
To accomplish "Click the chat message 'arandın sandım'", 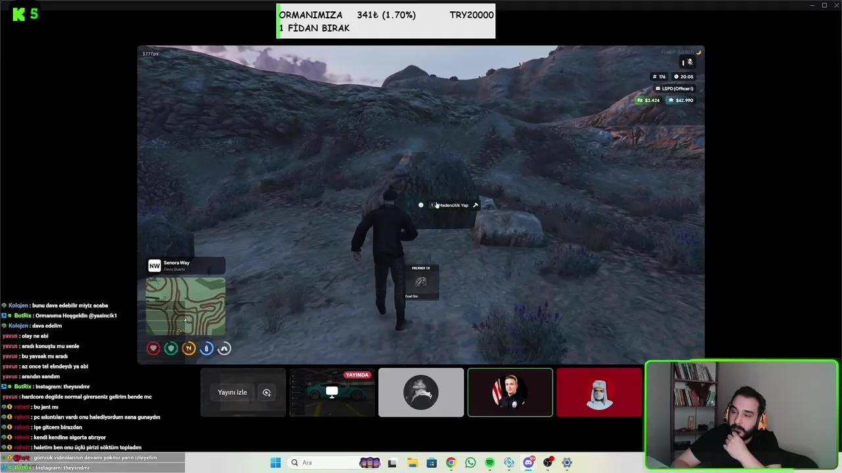I will (x=41, y=377).
